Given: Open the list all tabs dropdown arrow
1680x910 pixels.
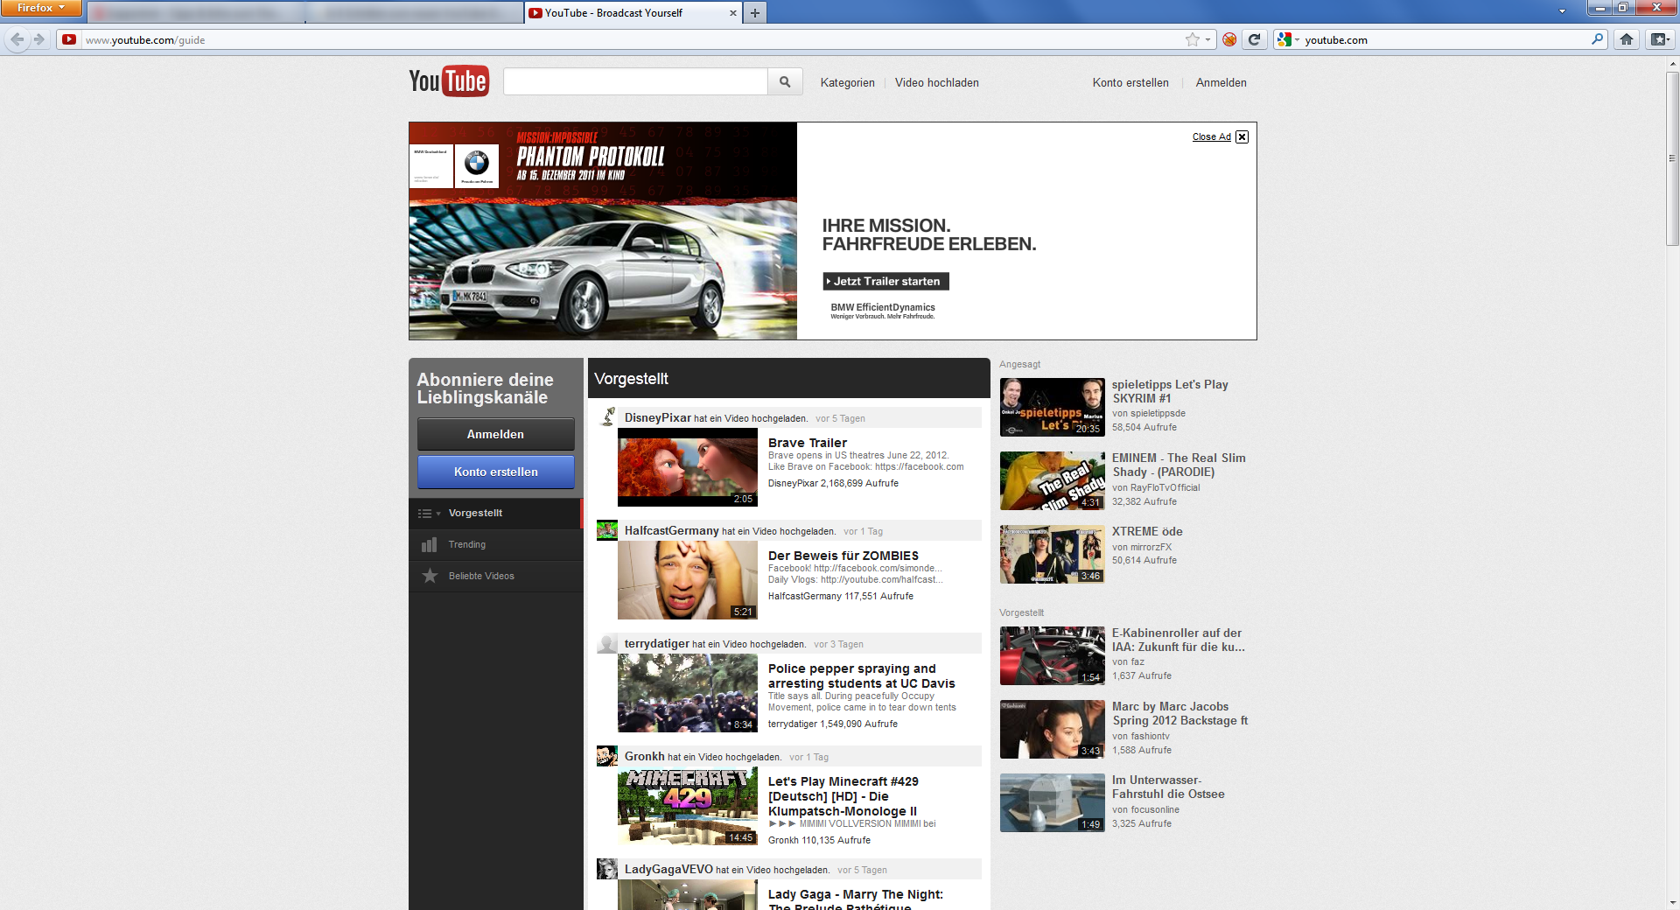Looking at the screenshot, I should (x=1562, y=11).
